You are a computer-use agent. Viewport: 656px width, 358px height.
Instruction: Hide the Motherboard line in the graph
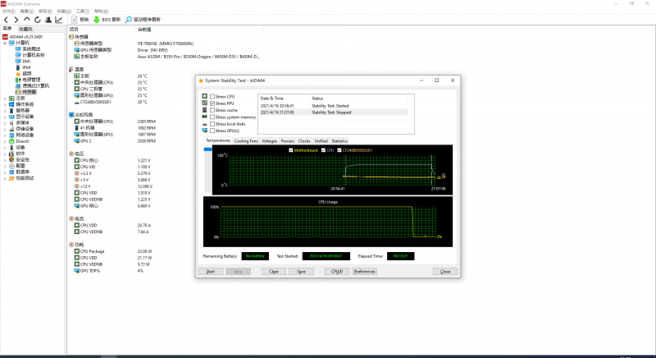point(291,150)
